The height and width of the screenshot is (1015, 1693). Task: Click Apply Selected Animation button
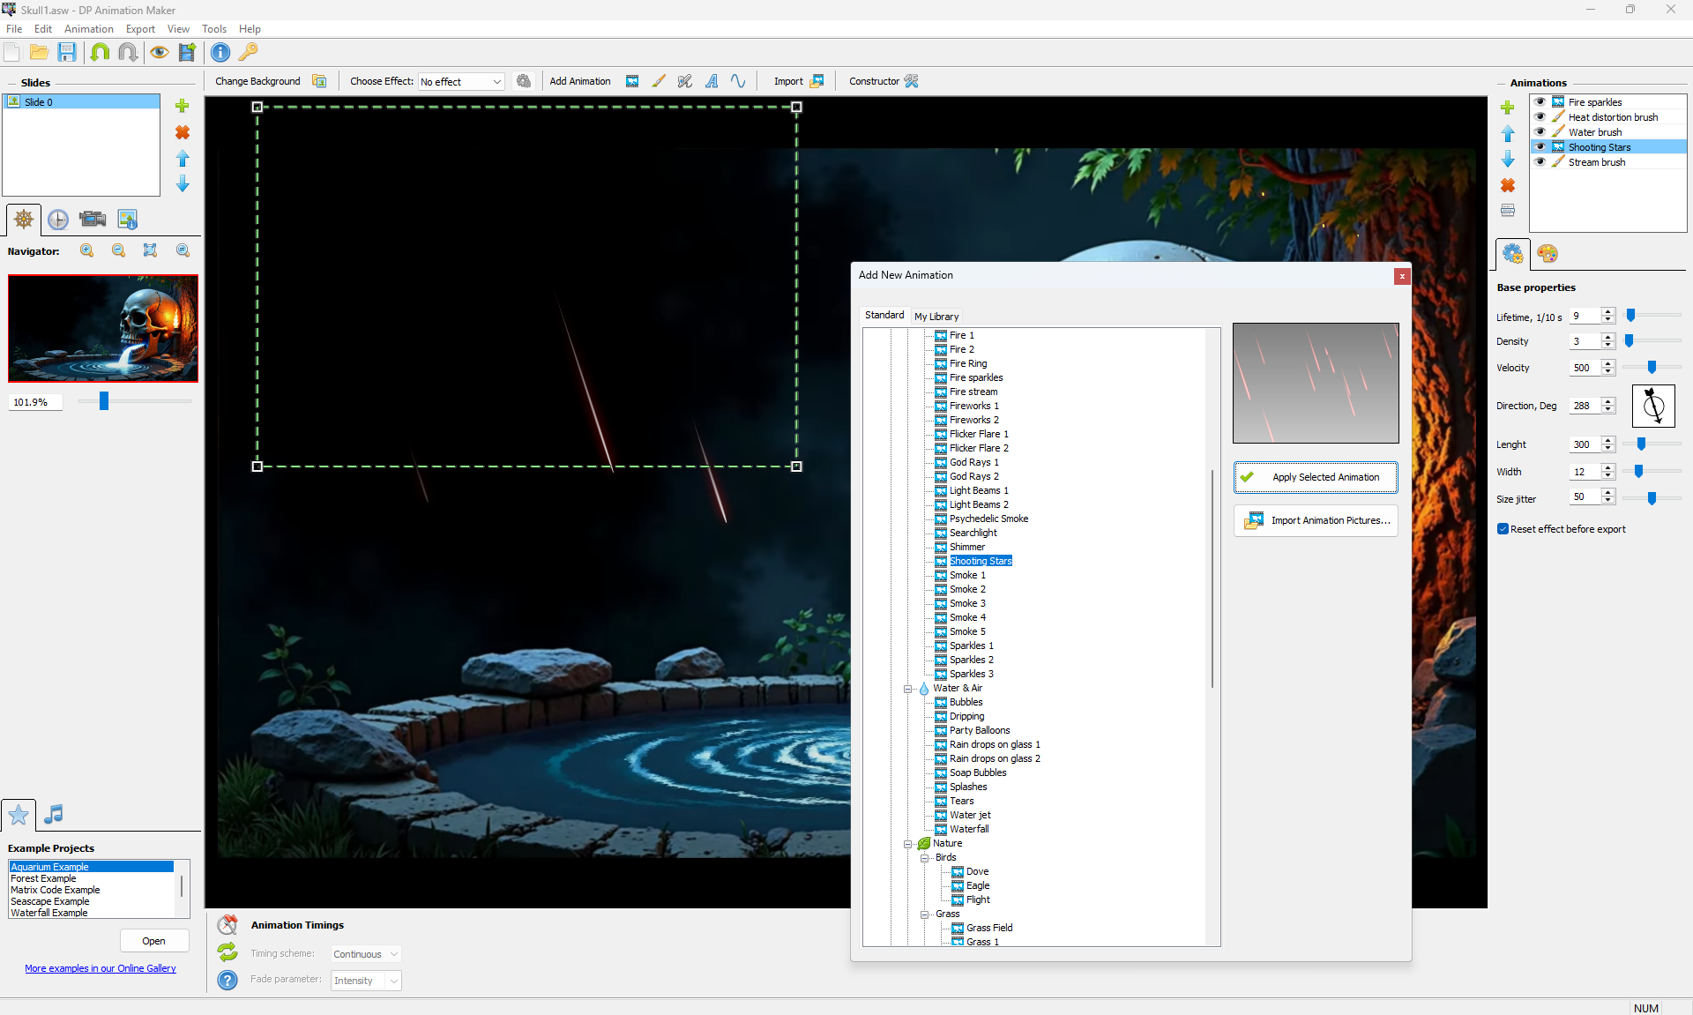coord(1316,477)
